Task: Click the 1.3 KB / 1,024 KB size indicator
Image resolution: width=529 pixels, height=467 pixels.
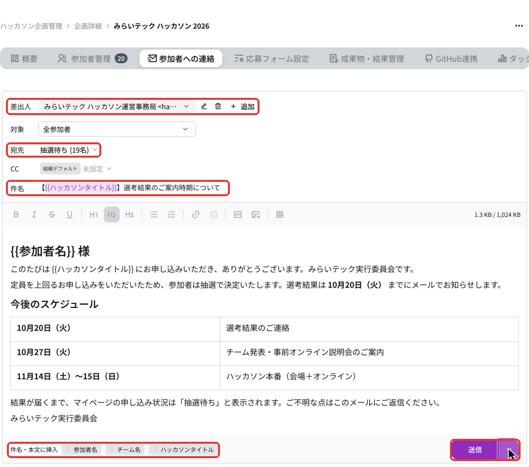Action: (x=497, y=215)
